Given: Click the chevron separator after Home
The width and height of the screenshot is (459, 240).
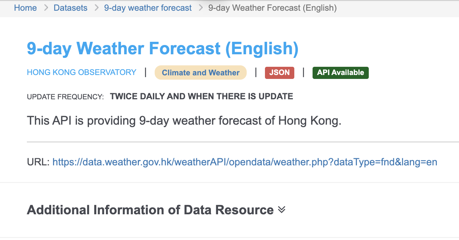Looking at the screenshot, I should (46, 8).
